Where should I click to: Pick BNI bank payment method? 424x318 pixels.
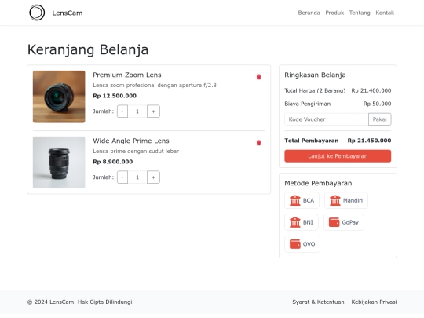(x=302, y=222)
